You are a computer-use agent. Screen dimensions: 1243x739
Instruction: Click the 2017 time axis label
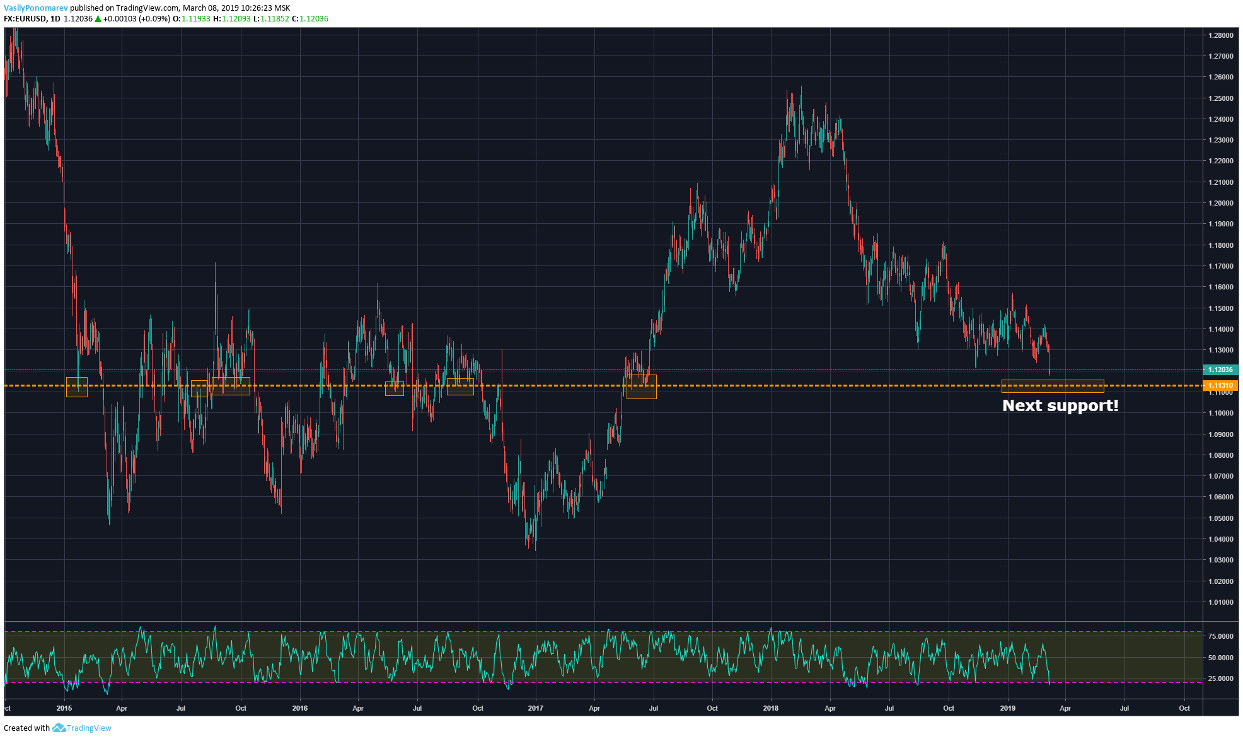tap(536, 708)
